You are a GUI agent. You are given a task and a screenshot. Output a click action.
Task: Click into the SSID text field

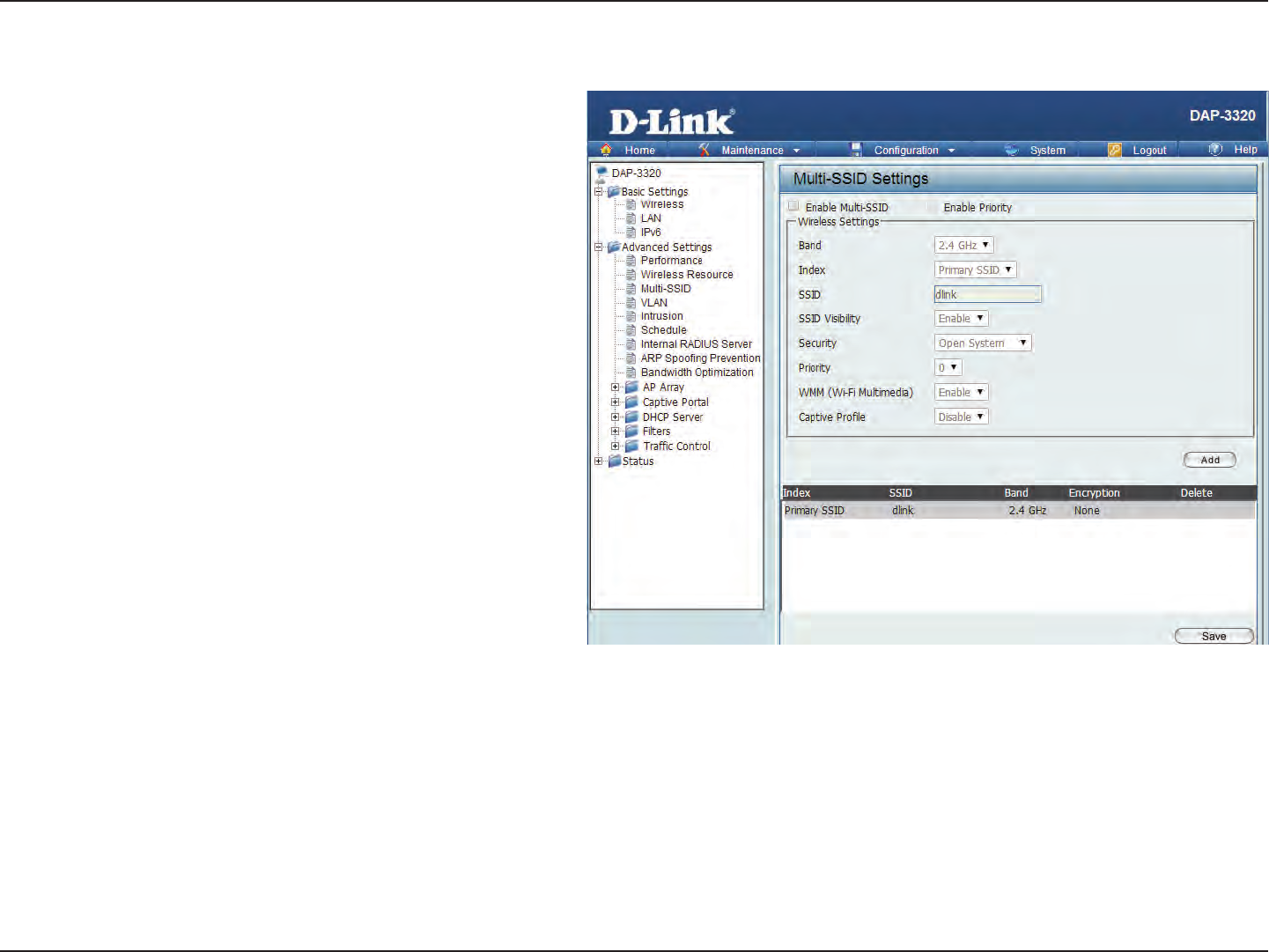pos(987,294)
